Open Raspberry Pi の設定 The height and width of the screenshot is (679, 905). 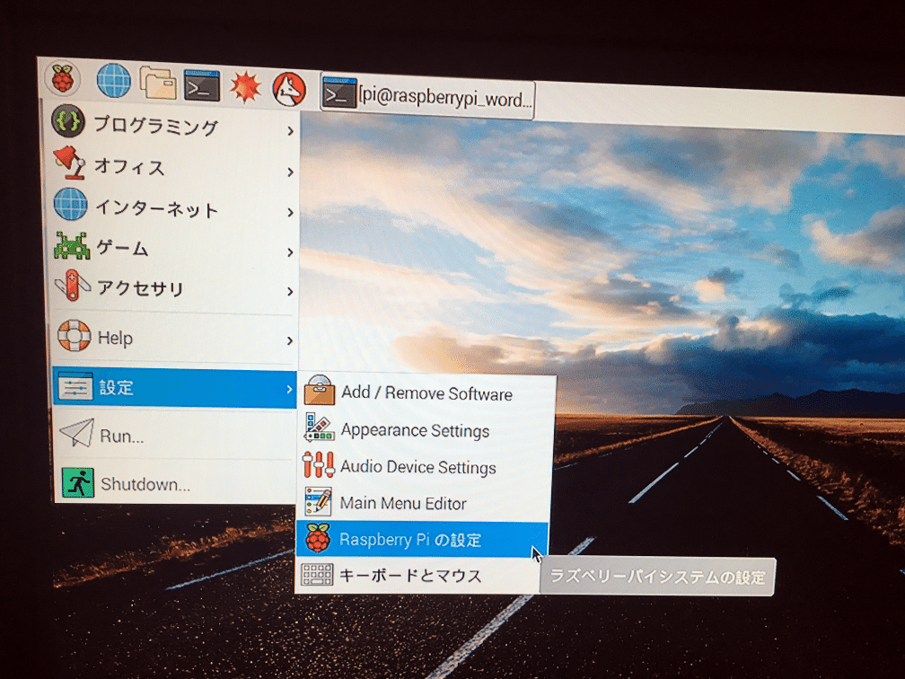coord(422,539)
